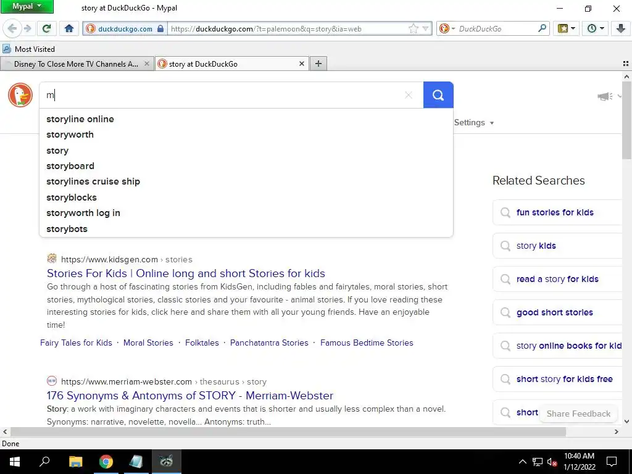632x474 pixels.
Task: Open 'Stories For Kids' result title
Action: (186, 273)
